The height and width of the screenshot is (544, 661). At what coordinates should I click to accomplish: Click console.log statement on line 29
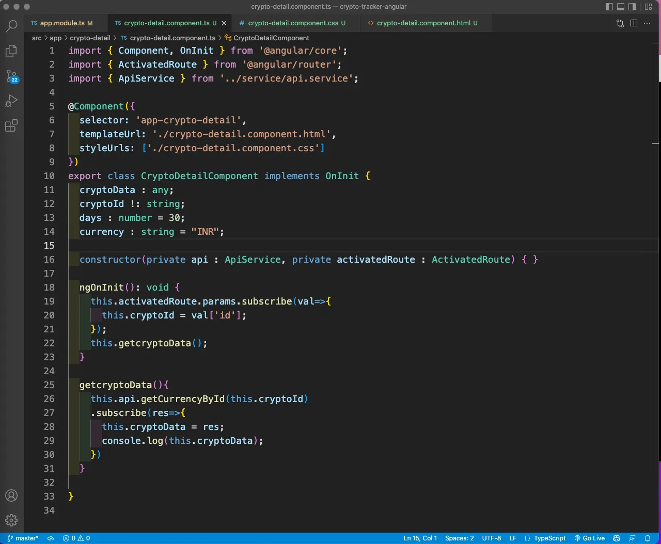click(x=182, y=441)
